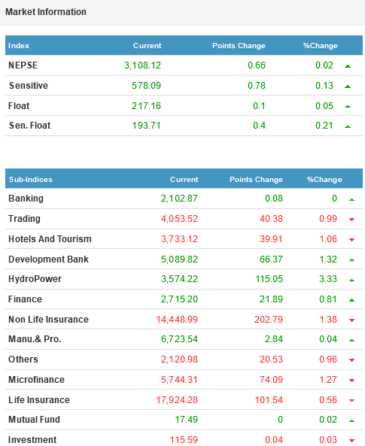365x446 pixels.
Task: Click Points Change header in Index table
Action: tap(239, 46)
